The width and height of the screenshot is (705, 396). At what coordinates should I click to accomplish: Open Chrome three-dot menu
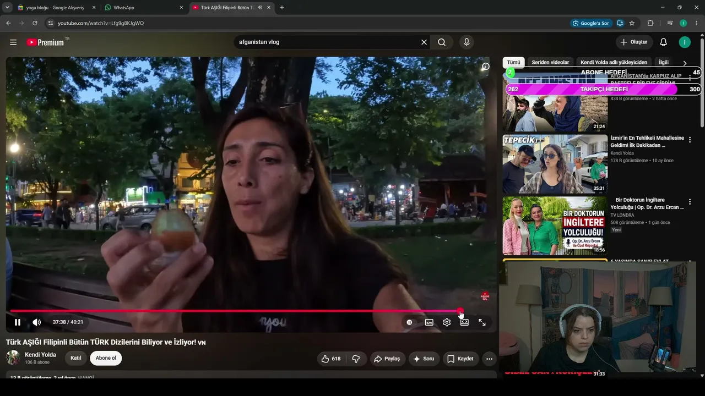click(x=697, y=23)
